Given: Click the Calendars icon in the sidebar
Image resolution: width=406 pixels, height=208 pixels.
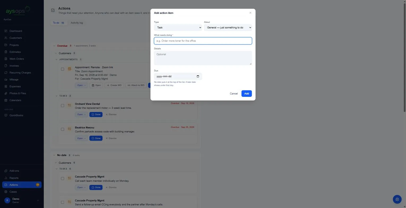Looking at the screenshot, I should (x=6, y=100).
